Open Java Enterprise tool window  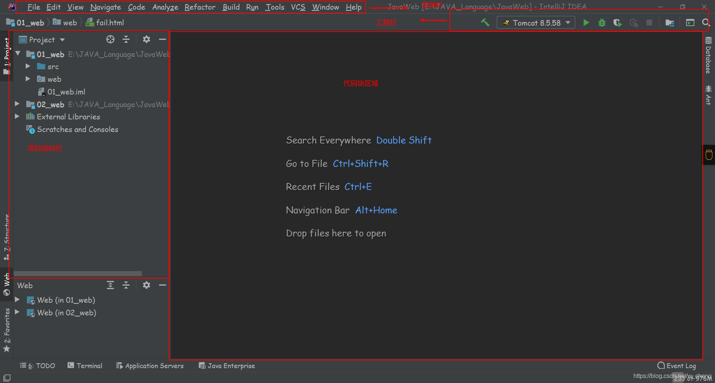click(227, 366)
